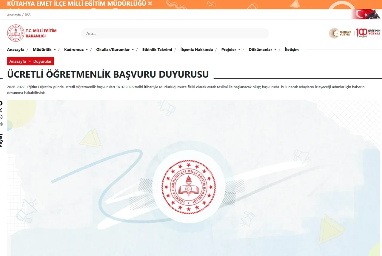
Task: Click the Kütahya Emet İlçe Millî Eğitim Müdürlüğü header title
Action: 76,4
